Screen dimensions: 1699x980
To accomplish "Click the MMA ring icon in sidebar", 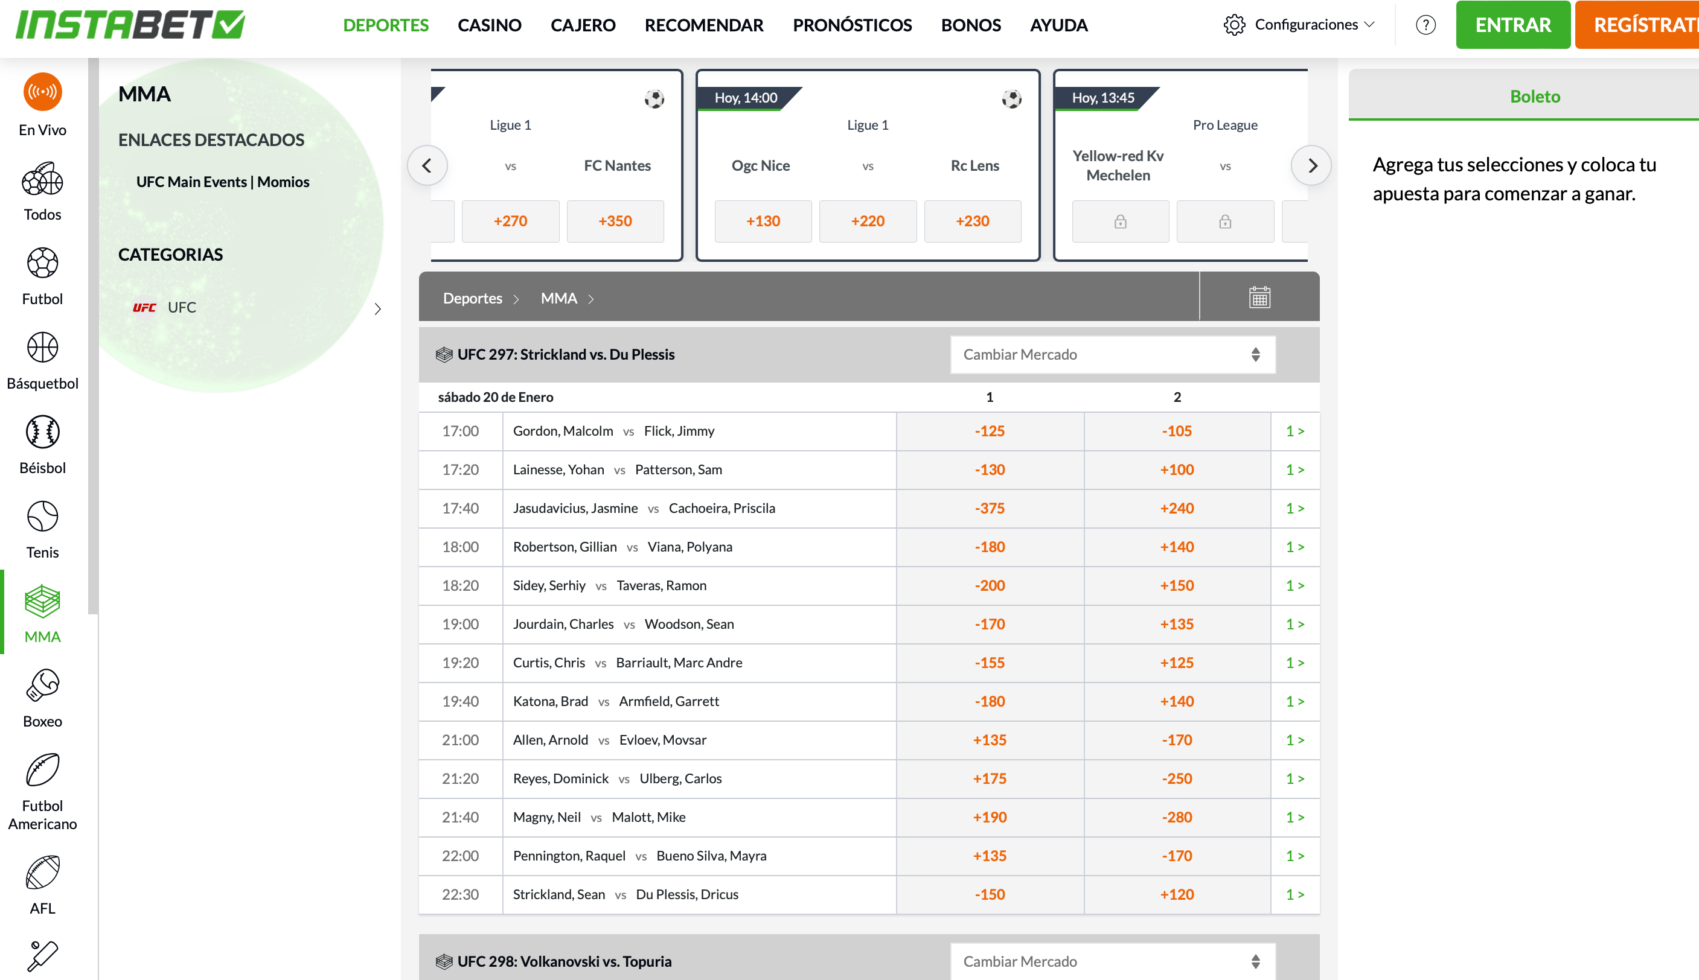I will [x=42, y=600].
